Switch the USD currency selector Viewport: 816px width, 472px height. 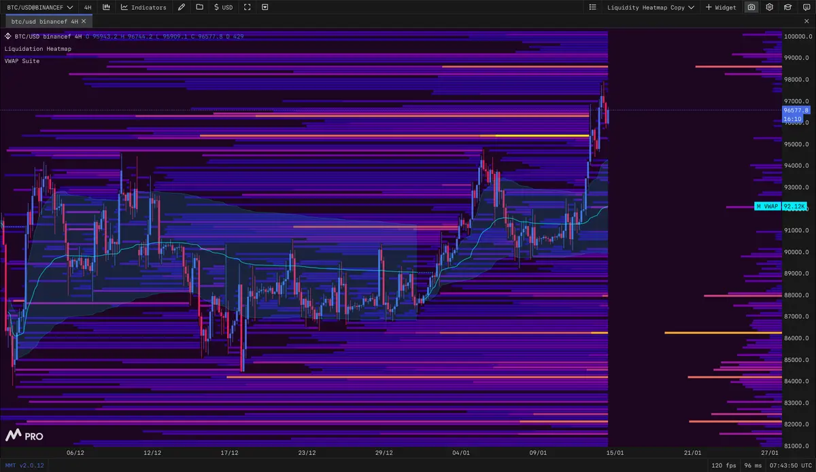point(223,7)
